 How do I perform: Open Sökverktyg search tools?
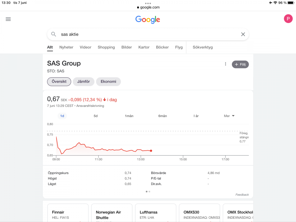pos(203,47)
